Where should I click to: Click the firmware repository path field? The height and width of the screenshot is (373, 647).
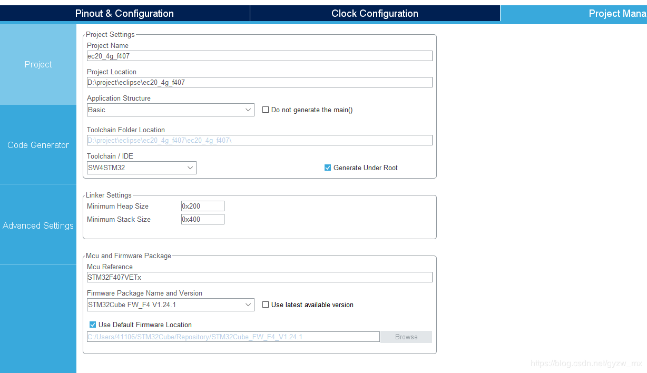[x=233, y=337]
